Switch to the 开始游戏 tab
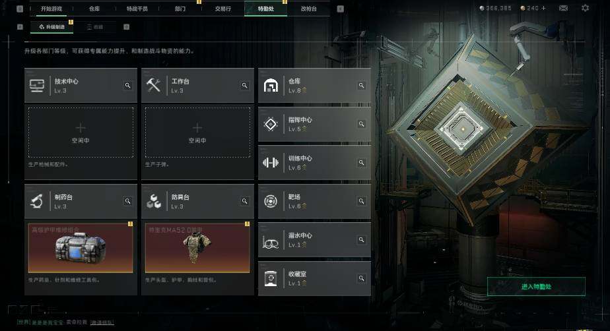This screenshot has height=331, width=610. coord(51,9)
